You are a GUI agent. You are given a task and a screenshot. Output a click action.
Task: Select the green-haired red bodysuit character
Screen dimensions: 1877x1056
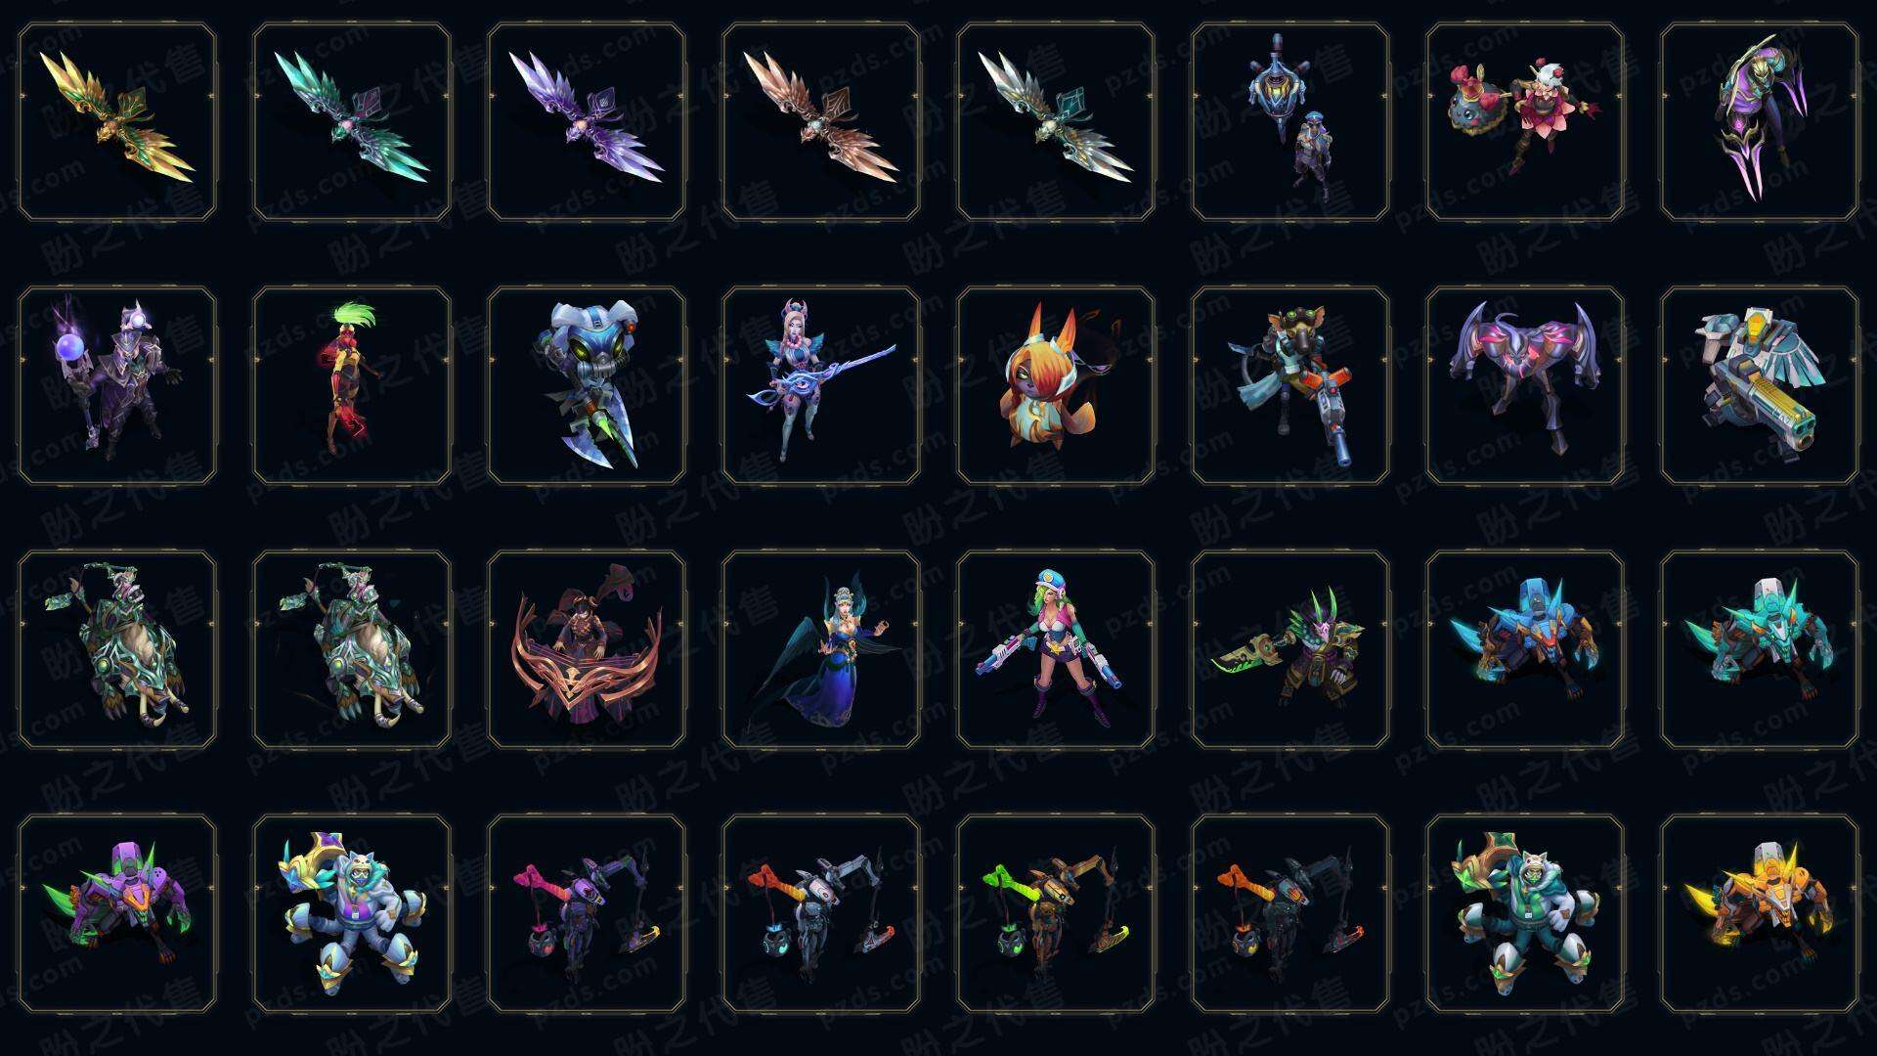click(352, 385)
